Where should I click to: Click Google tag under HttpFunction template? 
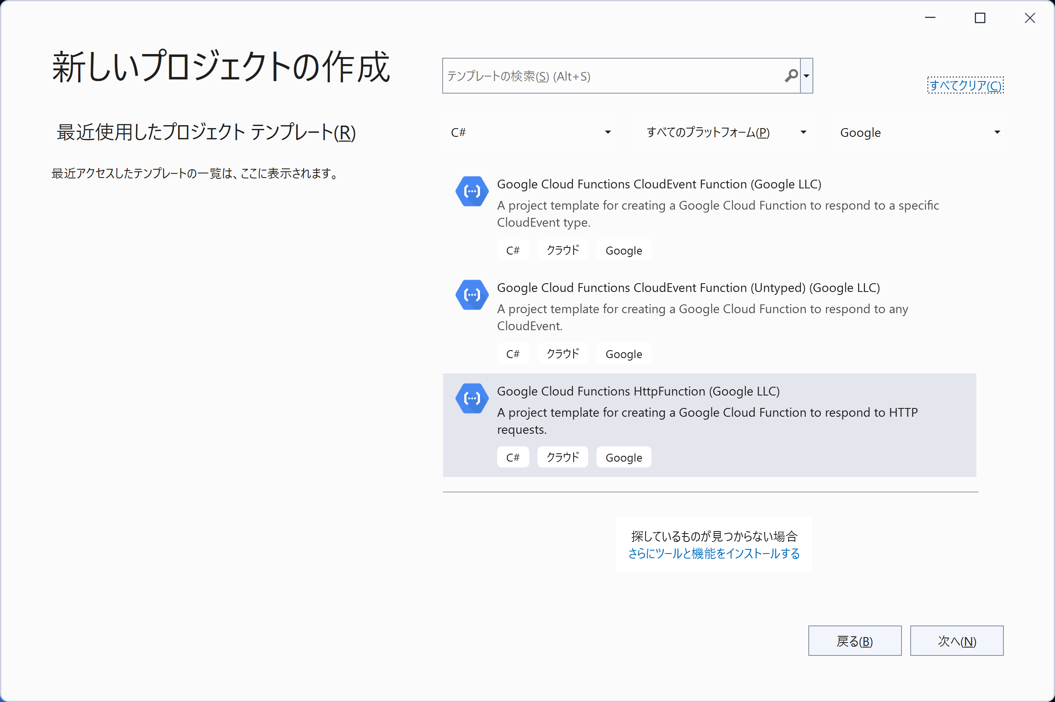pyautogui.click(x=624, y=457)
